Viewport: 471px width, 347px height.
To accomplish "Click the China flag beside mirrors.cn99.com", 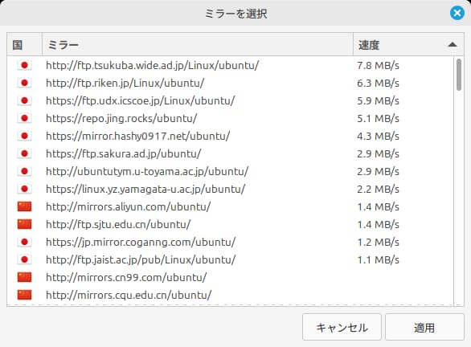I will click(24, 278).
